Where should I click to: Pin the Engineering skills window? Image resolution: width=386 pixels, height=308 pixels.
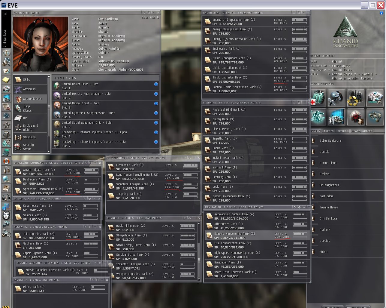pyautogui.click(x=299, y=13)
